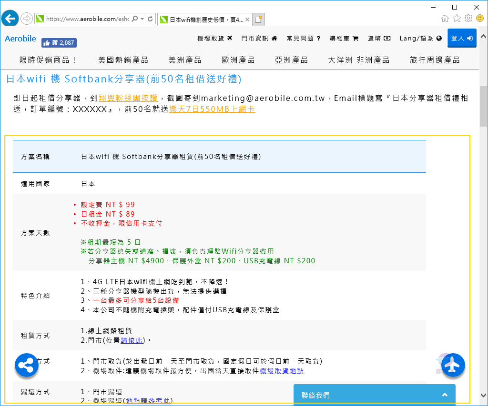This screenshot has height=406, width=488.
Task: Click the 機場取貨地點 link
Action: click(282, 371)
